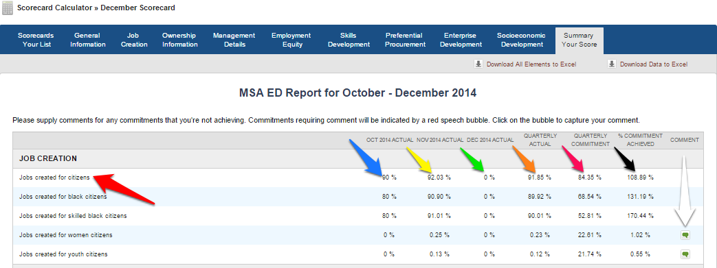Viewport: 717px width, 268px height.
Task: Select the Jobs created for black citizens label
Action: click(63, 197)
